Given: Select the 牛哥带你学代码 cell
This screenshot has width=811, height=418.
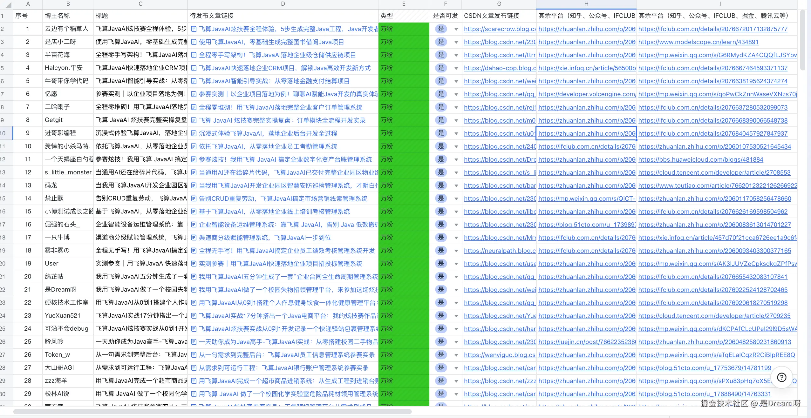Looking at the screenshot, I should [x=68, y=81].
